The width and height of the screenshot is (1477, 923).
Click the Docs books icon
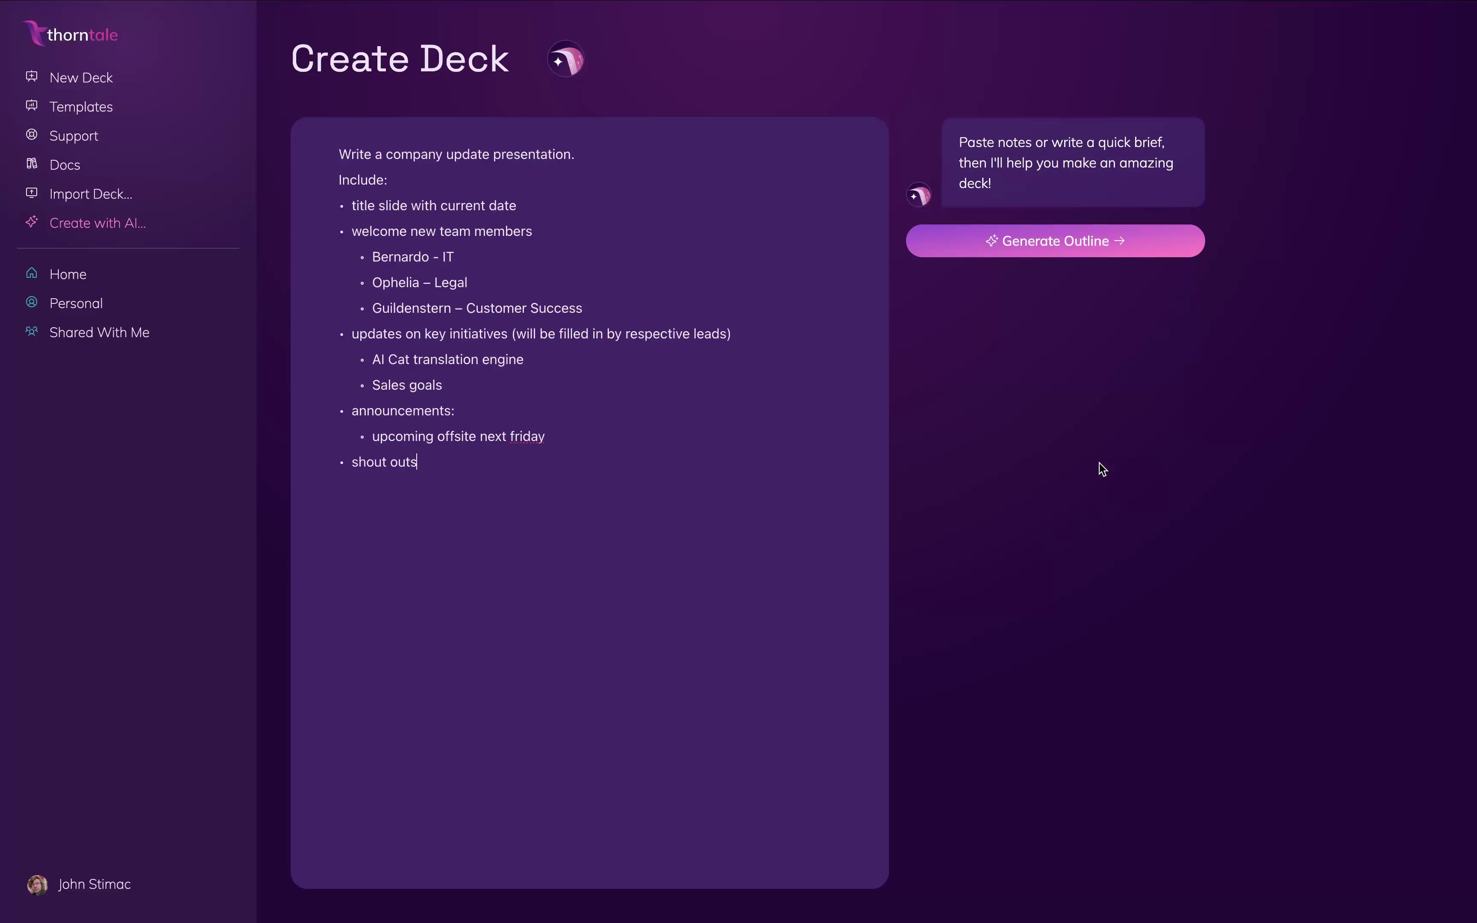click(32, 164)
